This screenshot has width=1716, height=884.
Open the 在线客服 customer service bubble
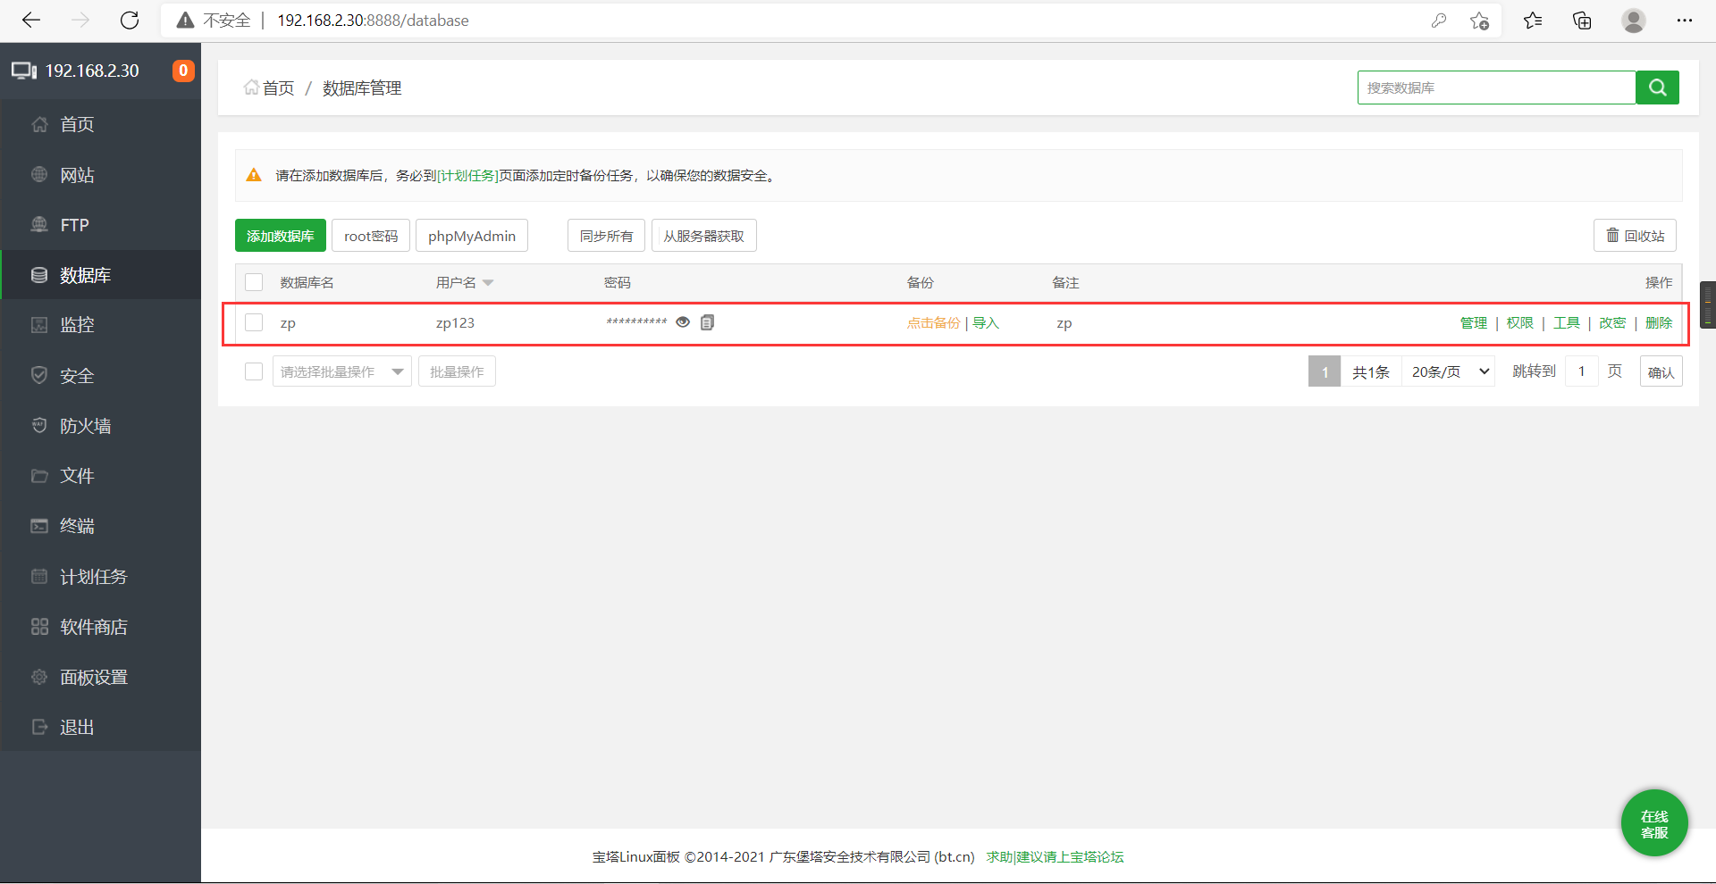pos(1653,822)
